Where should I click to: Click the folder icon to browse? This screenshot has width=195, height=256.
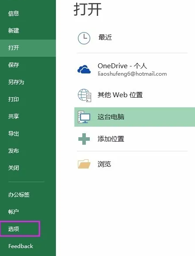point(84,164)
